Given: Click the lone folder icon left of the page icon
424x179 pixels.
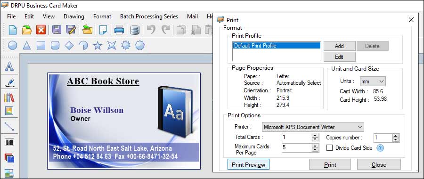Looking at the screenshot, I should [87, 30].
